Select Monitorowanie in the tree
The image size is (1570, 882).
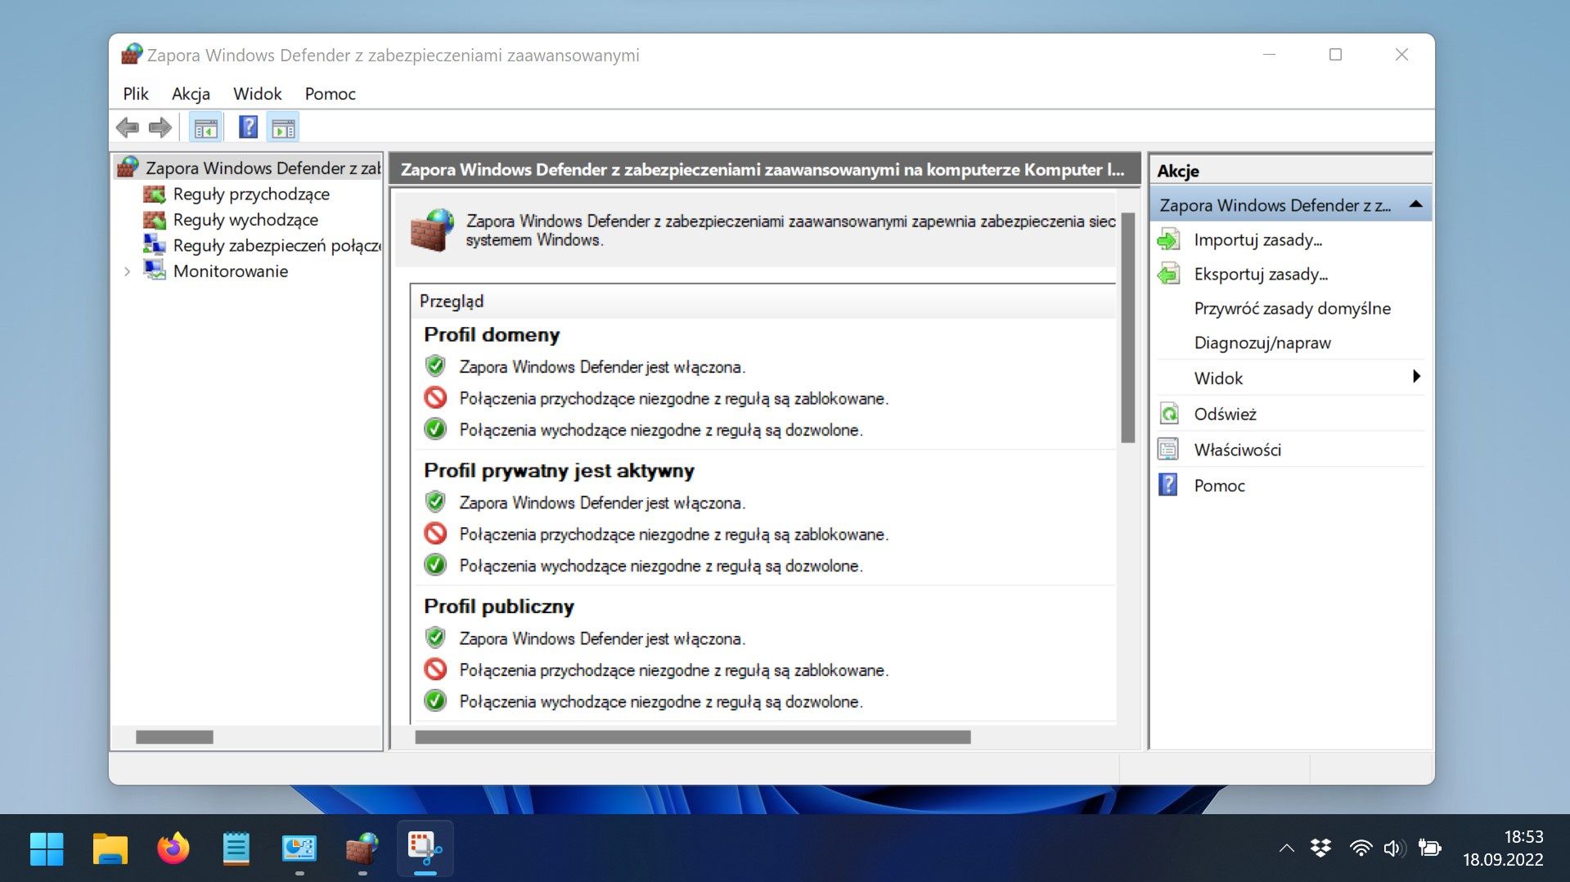coord(231,271)
